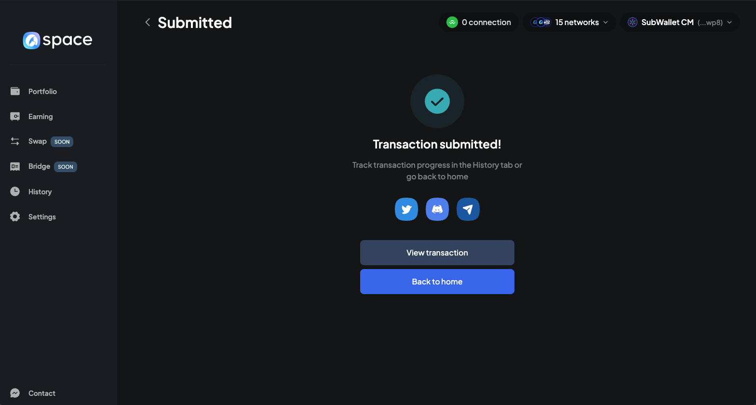Screen dimensions: 756x405
Task: Click the Earning vault icon
Action: pos(15,117)
